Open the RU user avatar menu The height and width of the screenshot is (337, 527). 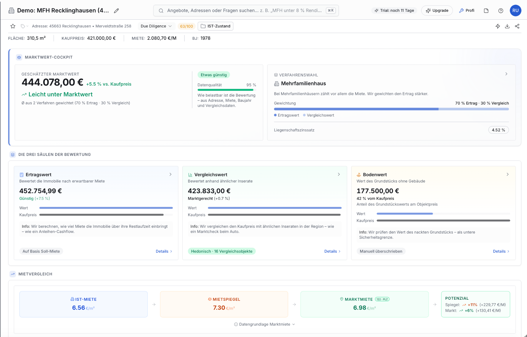click(515, 10)
